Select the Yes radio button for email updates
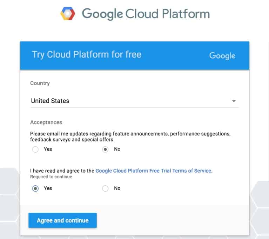This screenshot has width=269, height=239. pyautogui.click(x=35, y=150)
